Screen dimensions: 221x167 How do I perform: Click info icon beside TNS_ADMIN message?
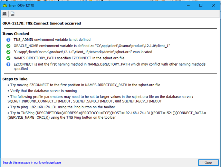pos(8,40)
